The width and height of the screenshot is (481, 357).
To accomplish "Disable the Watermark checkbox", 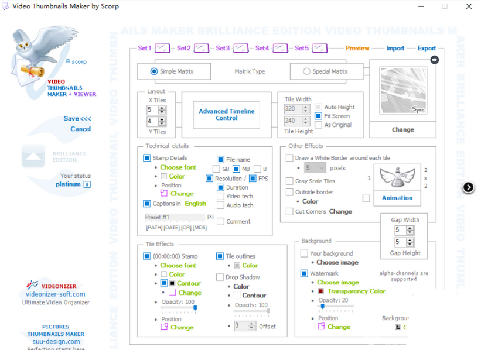I will [304, 273].
